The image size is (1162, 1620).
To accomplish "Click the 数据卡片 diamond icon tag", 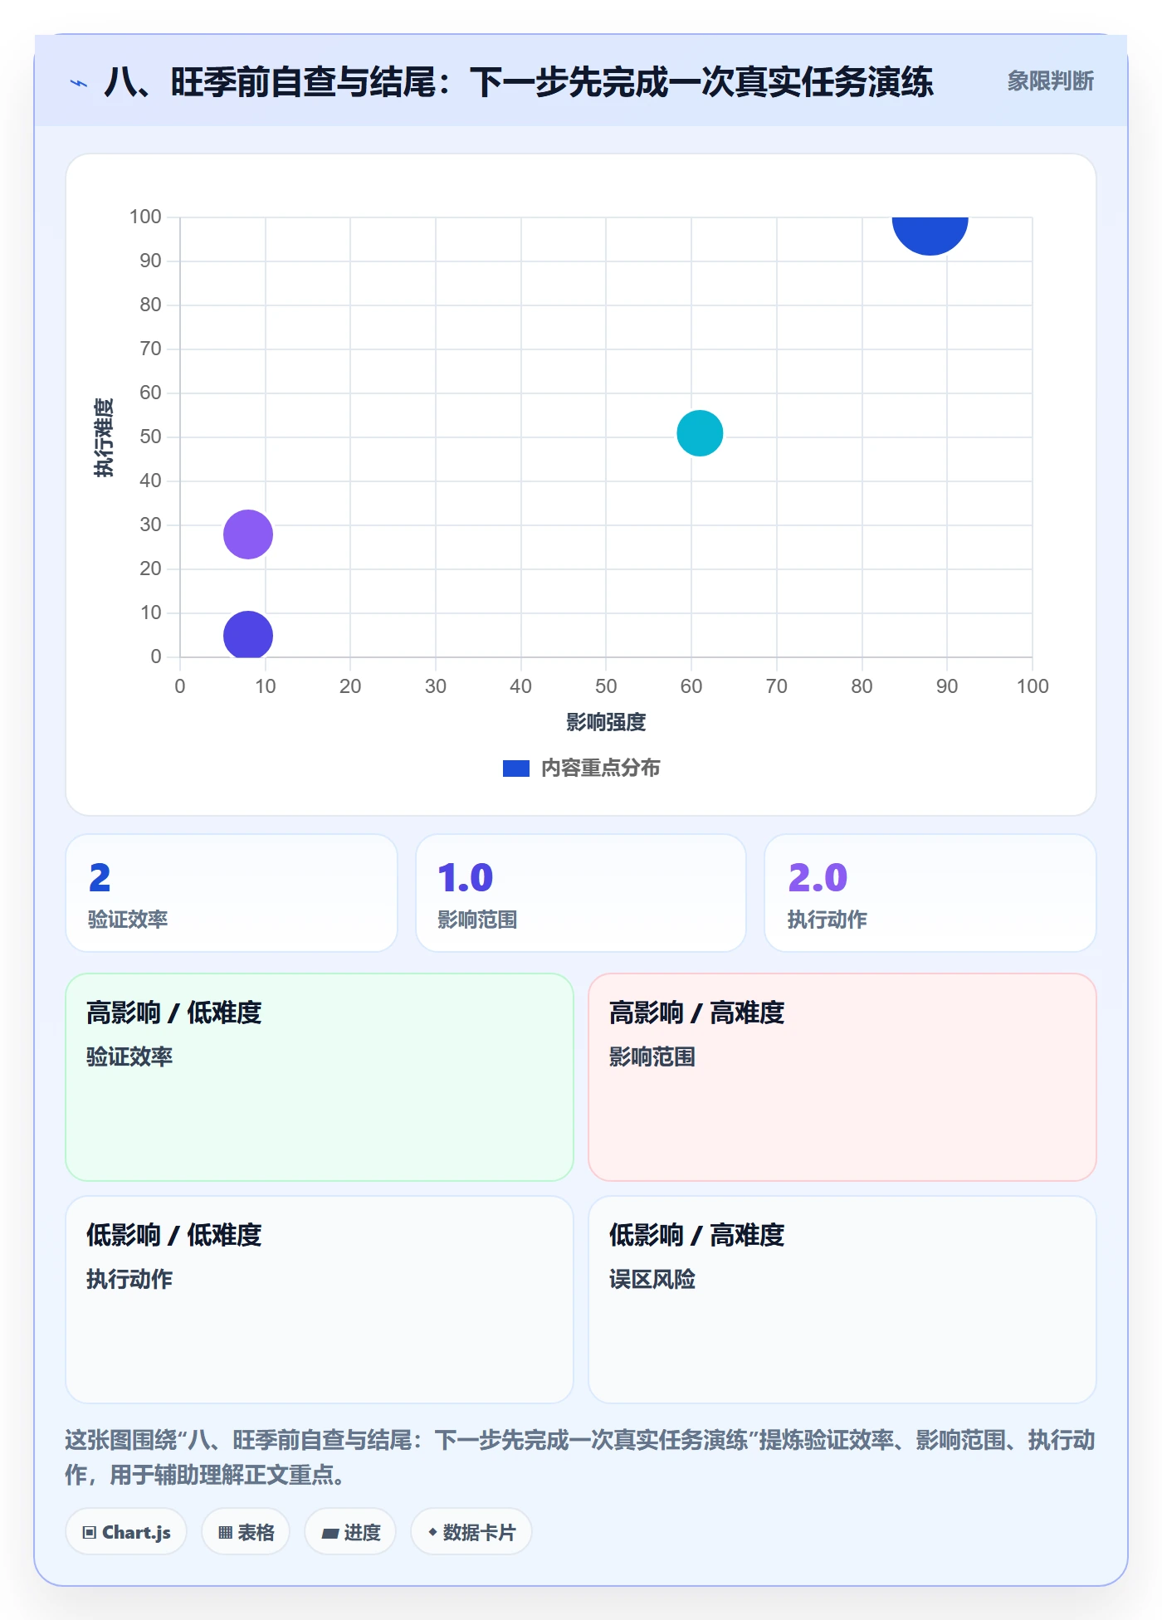I will point(471,1531).
